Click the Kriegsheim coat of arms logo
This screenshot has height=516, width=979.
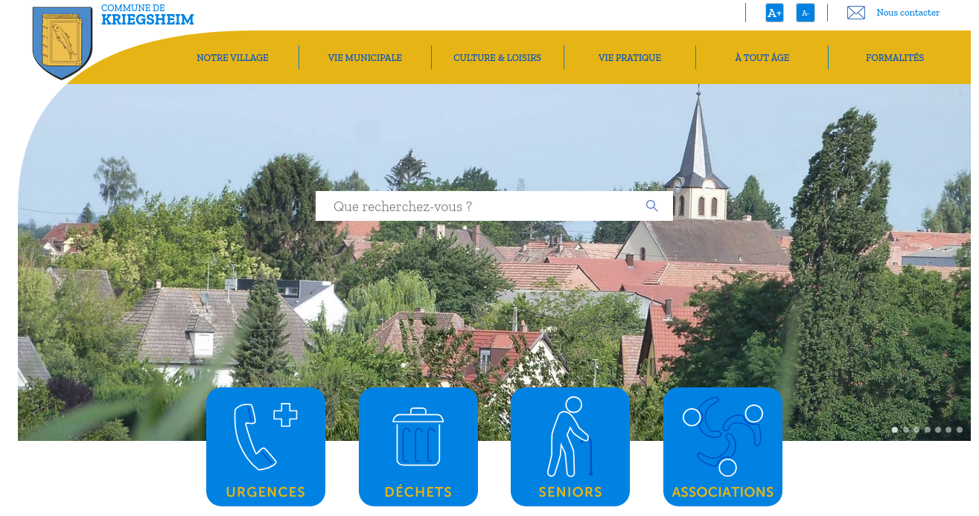[62, 42]
